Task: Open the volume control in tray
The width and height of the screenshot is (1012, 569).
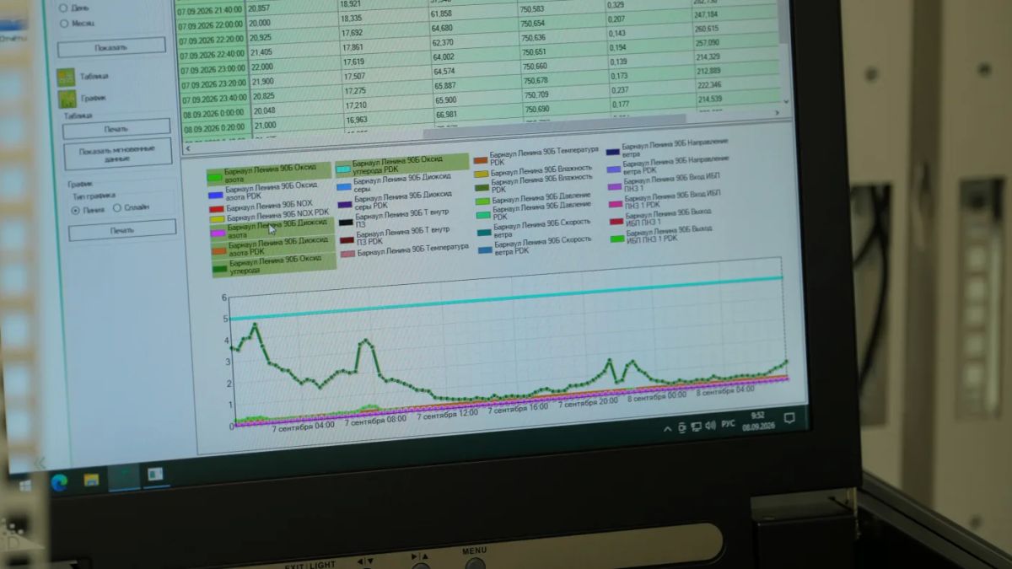Action: click(710, 425)
